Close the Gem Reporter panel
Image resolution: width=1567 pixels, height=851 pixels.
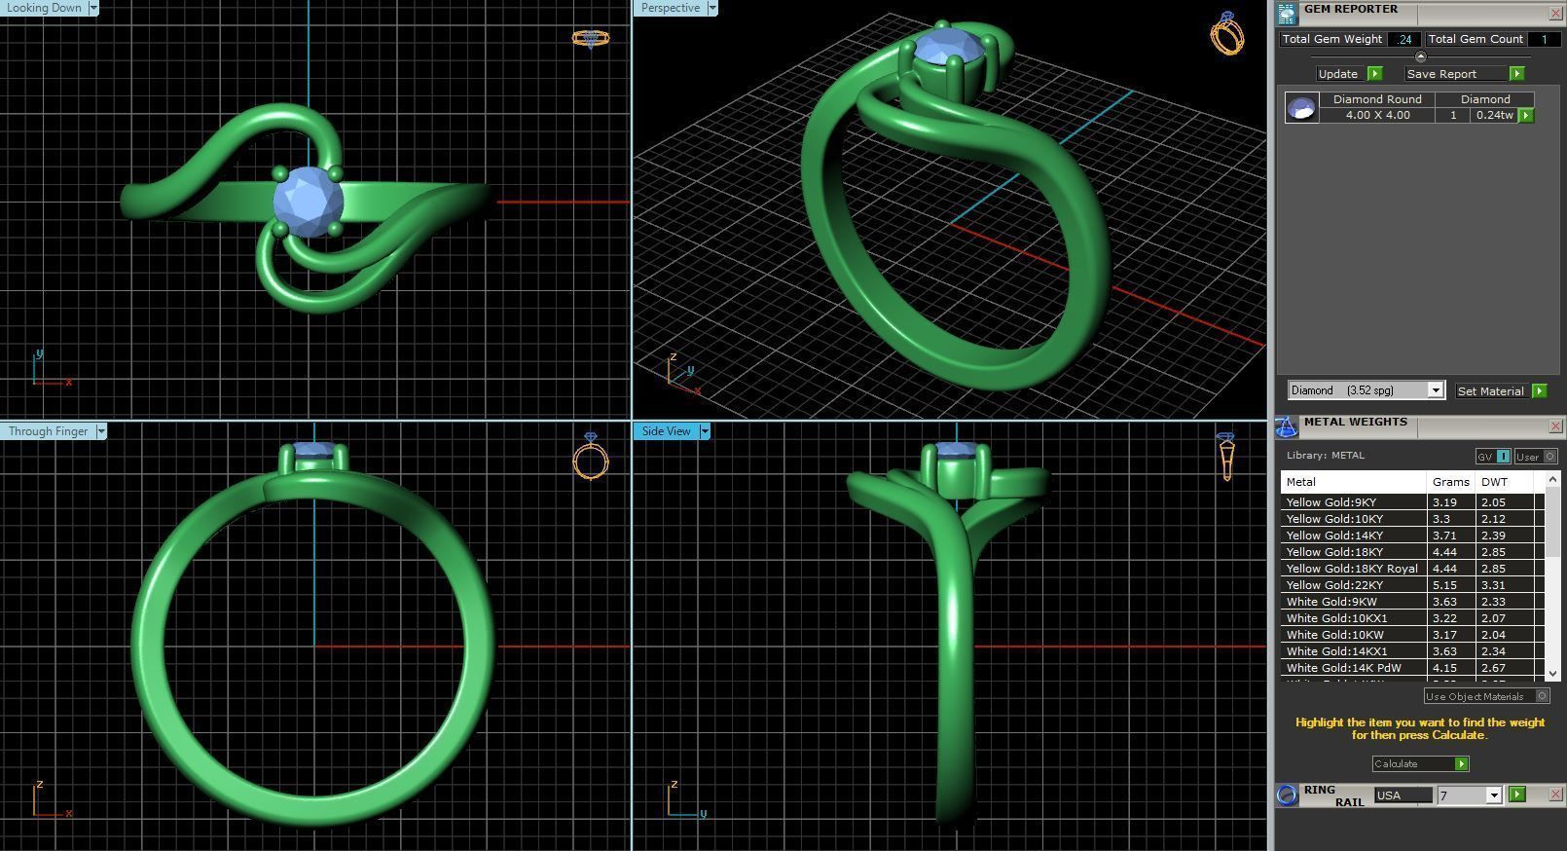pyautogui.click(x=1554, y=14)
